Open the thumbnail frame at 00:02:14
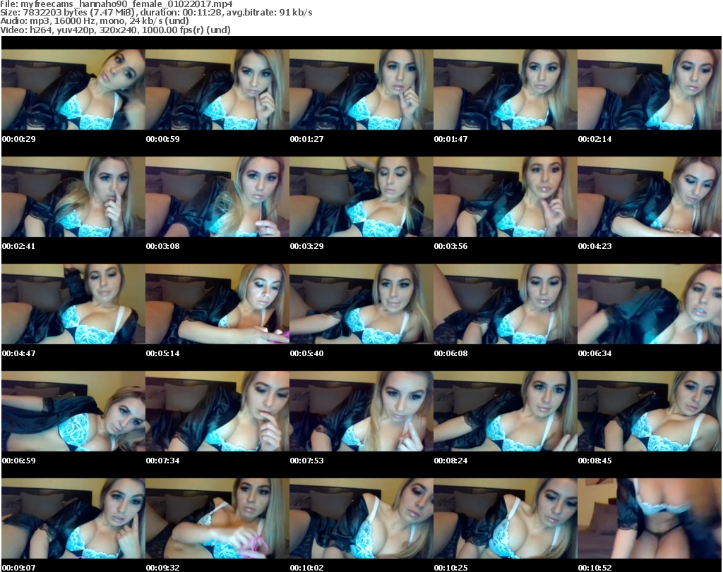The width and height of the screenshot is (723, 572). pos(650,90)
